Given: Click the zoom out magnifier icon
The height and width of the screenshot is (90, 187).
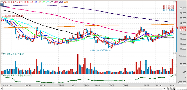Looking at the screenshot, I should [168, 89].
